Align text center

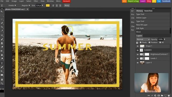pos(57,5)
